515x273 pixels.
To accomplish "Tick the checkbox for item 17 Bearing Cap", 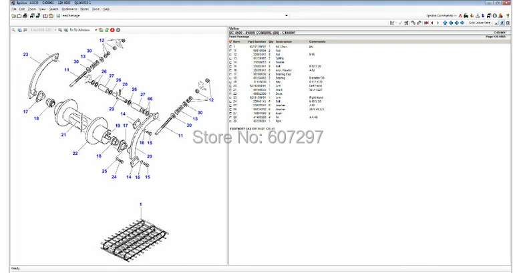I will (x=230, y=74).
